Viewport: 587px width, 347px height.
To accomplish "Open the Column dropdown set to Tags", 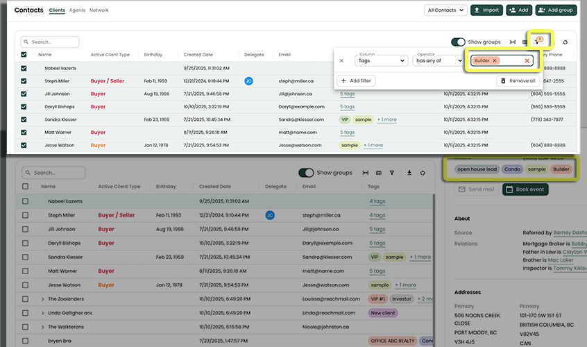I will (381, 61).
